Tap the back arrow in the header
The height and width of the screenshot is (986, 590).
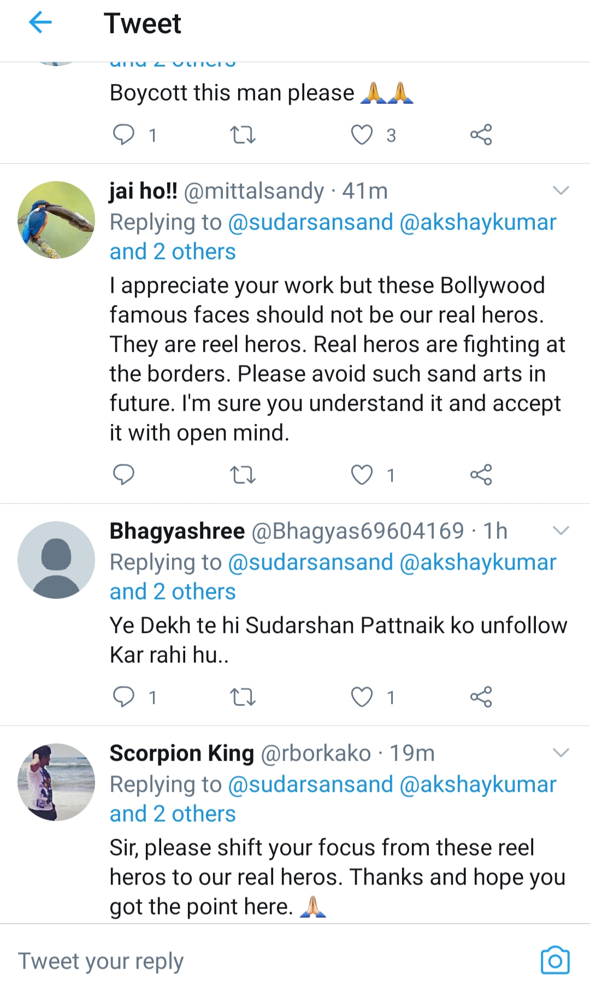[x=40, y=23]
